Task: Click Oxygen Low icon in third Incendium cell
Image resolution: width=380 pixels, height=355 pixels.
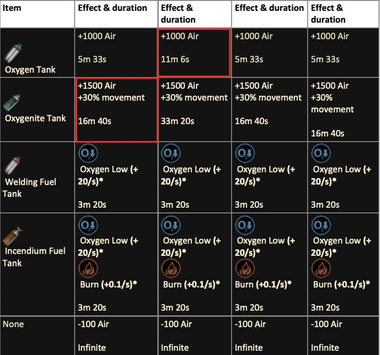Action: [x=245, y=225]
